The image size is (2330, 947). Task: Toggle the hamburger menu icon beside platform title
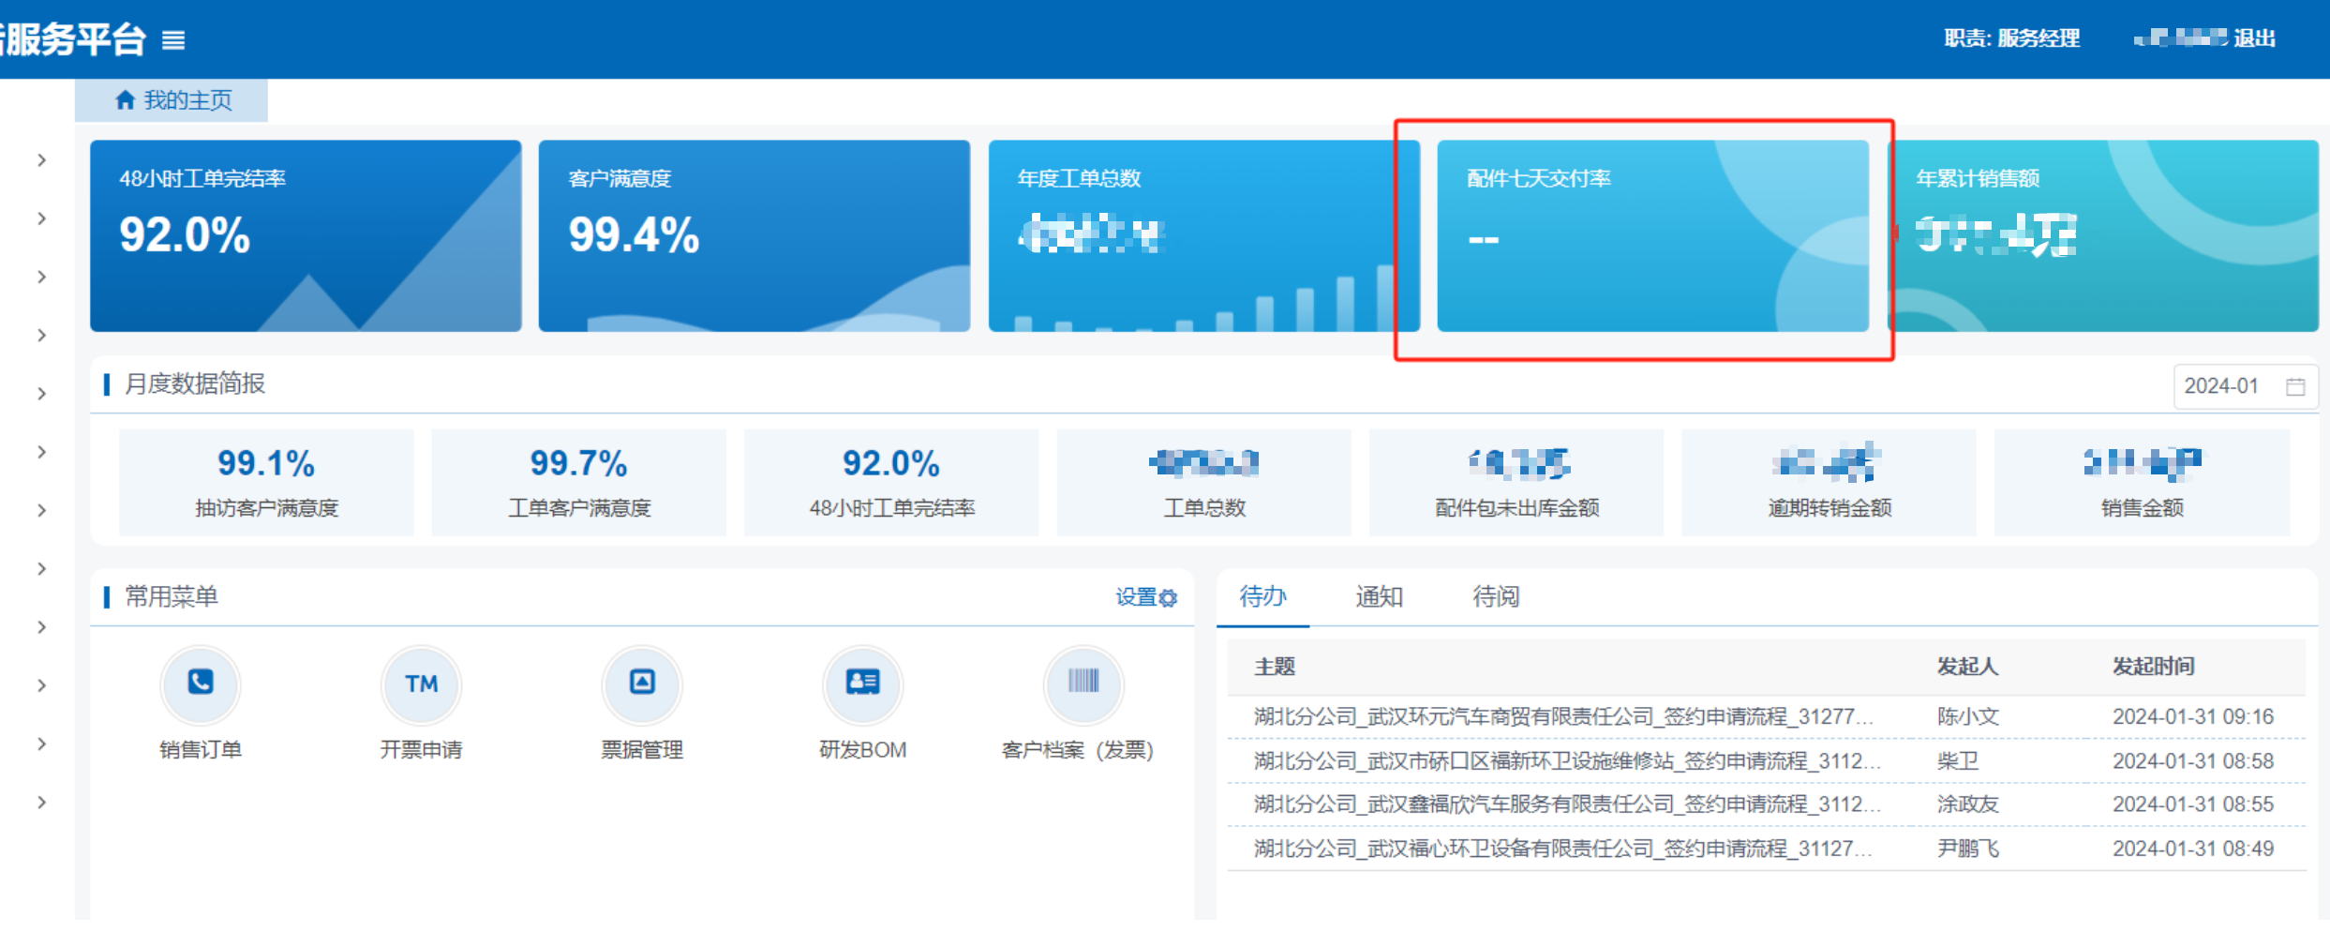coord(173,40)
